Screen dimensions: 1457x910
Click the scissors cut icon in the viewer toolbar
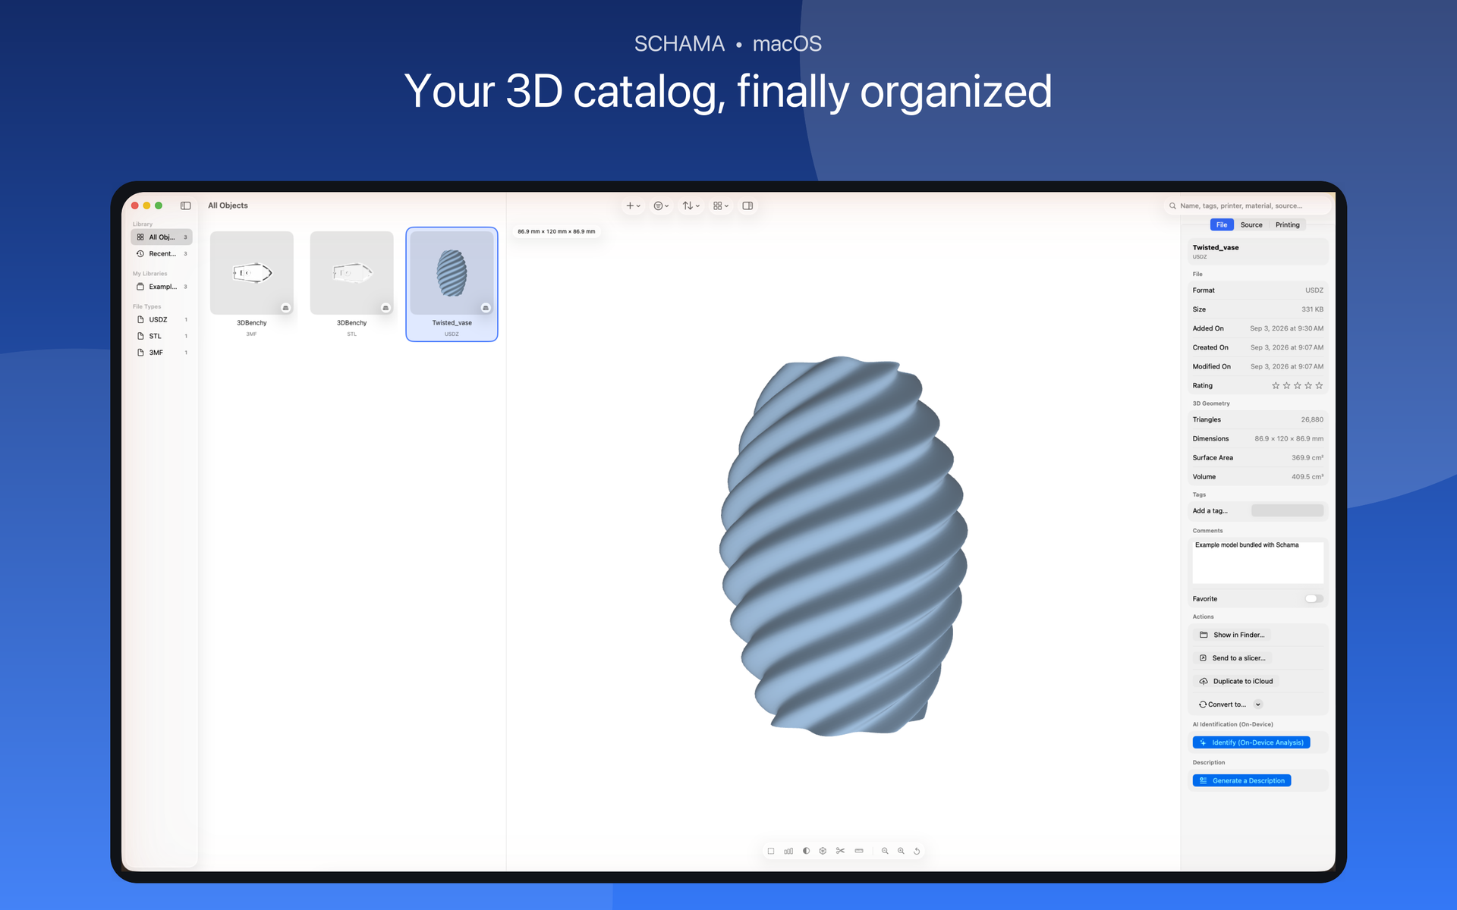[840, 851]
